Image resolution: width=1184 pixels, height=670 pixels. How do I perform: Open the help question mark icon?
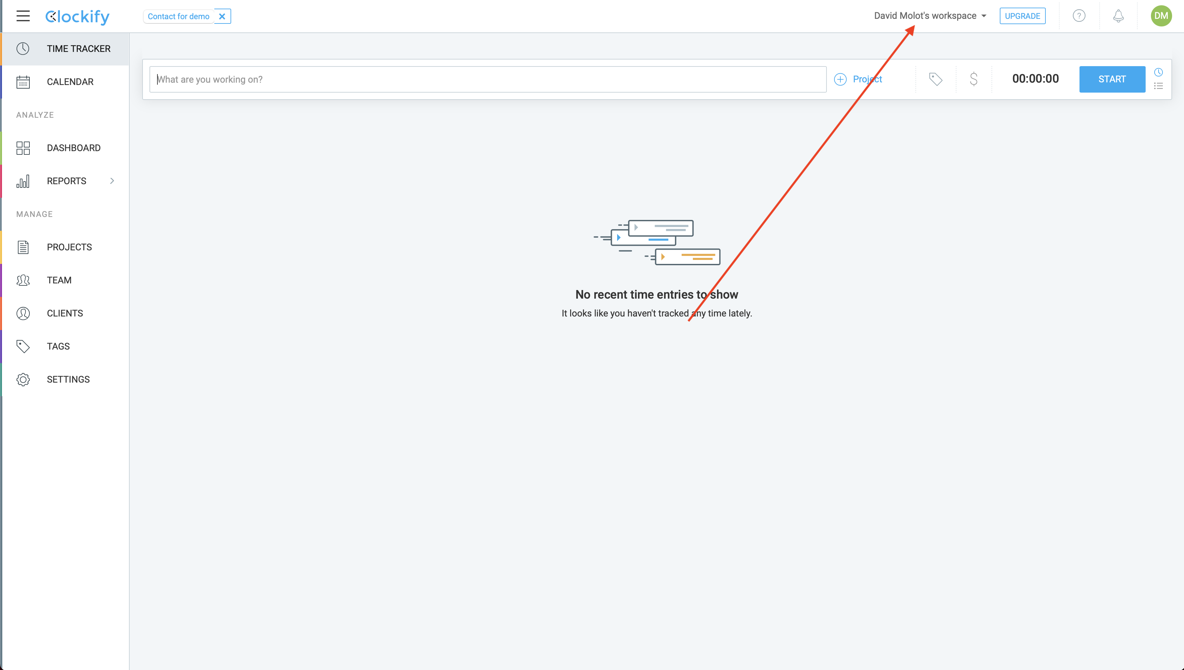pyautogui.click(x=1078, y=16)
